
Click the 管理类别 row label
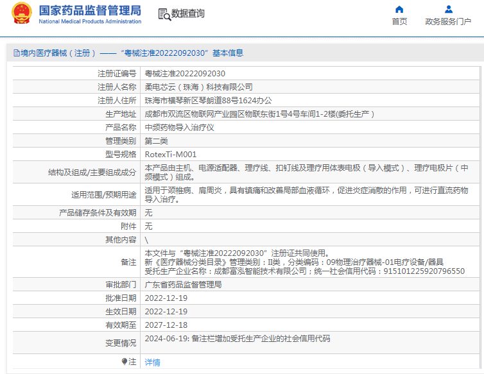pyautogui.click(x=121, y=141)
